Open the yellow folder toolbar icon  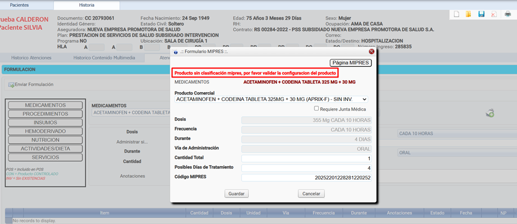pyautogui.click(x=469, y=14)
